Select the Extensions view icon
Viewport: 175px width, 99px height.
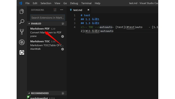pos(22,52)
